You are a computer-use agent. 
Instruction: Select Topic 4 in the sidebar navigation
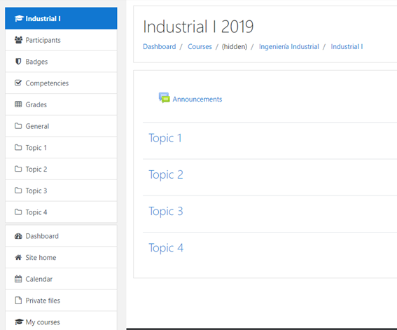click(x=61, y=212)
